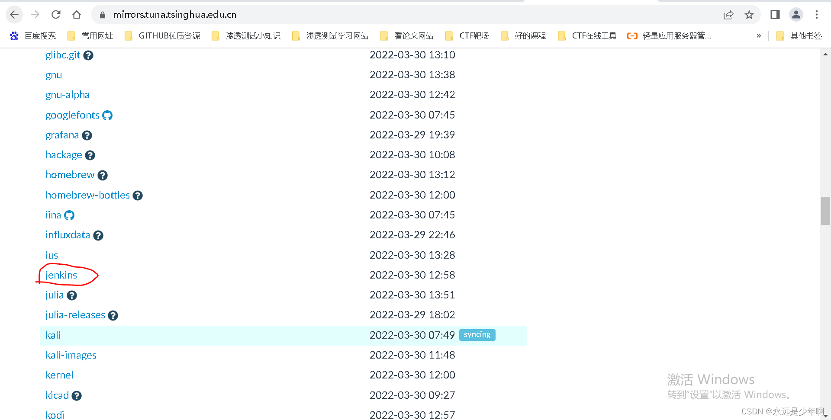The width and height of the screenshot is (831, 420).
Task: Open the CTF在线工具 bookmark folder
Action: pos(587,36)
